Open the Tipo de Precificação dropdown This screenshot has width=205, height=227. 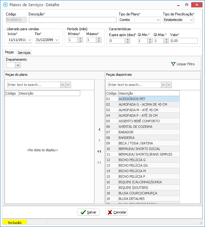pos(191,20)
